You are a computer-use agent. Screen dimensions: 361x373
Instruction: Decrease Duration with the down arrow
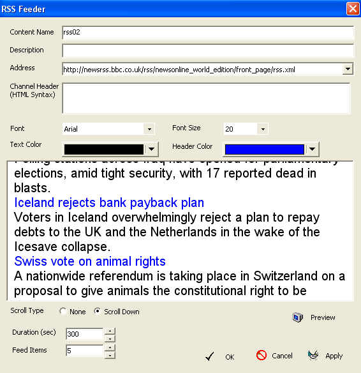(110, 339)
